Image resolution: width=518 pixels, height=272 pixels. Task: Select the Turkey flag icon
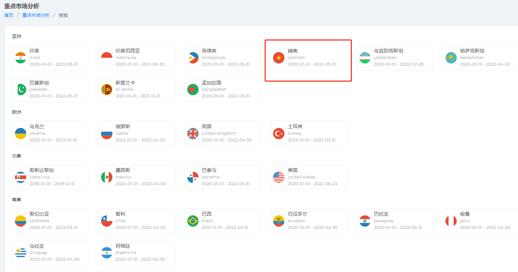coord(279,133)
